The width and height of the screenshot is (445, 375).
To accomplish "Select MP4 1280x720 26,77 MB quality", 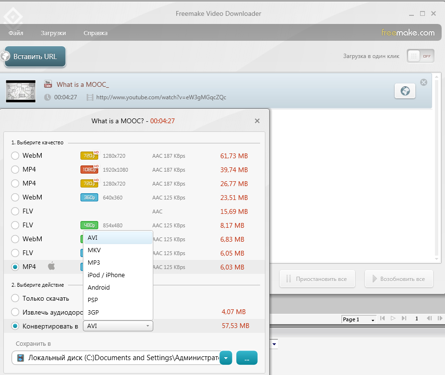I will (15, 184).
